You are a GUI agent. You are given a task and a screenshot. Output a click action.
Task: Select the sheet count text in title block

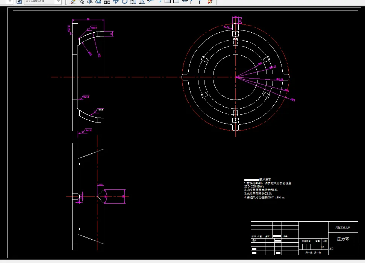[x=314, y=252]
